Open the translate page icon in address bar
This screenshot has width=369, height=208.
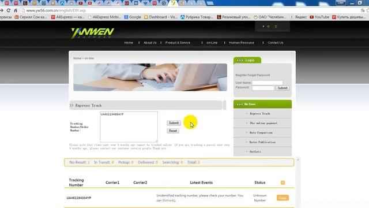[x=363, y=10]
